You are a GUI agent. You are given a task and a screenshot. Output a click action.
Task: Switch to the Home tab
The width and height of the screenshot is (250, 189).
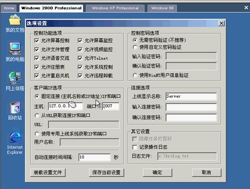(x=9, y=8)
